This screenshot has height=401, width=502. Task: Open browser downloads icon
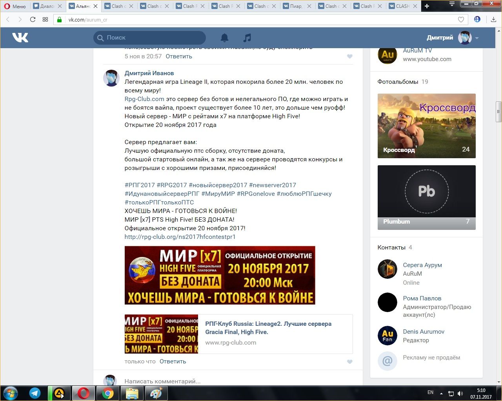coord(493,19)
